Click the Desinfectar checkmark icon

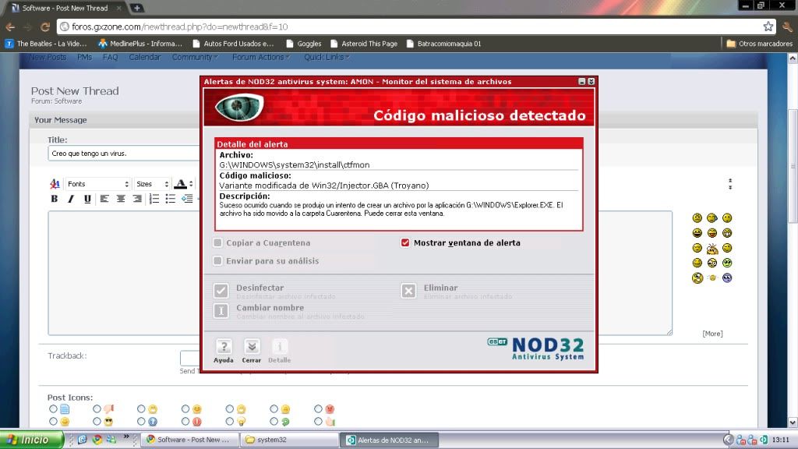221,291
